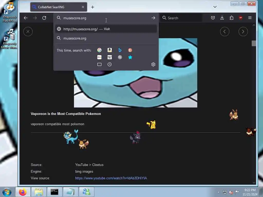Open the Command Prompt taskbar item
Viewport: 263px width, 197px height.
pos(54,192)
